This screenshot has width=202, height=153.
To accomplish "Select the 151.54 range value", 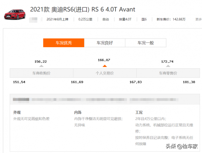I will (19, 82).
